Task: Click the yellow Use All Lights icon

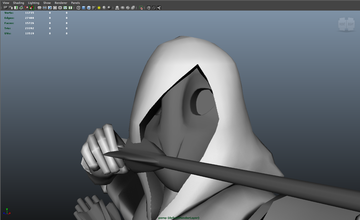Action: click(99, 8)
